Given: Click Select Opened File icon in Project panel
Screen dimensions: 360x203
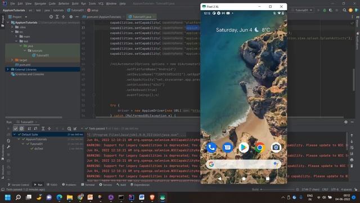Looking at the screenshot, I should pos(51,17).
